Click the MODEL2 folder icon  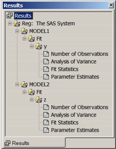click(x=24, y=84)
